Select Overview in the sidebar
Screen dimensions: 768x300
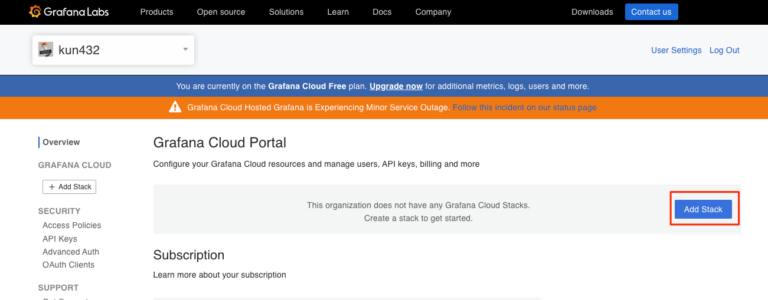click(x=61, y=142)
